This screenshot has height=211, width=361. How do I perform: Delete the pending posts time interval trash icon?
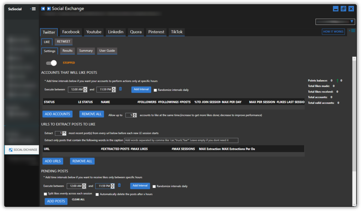119,185
